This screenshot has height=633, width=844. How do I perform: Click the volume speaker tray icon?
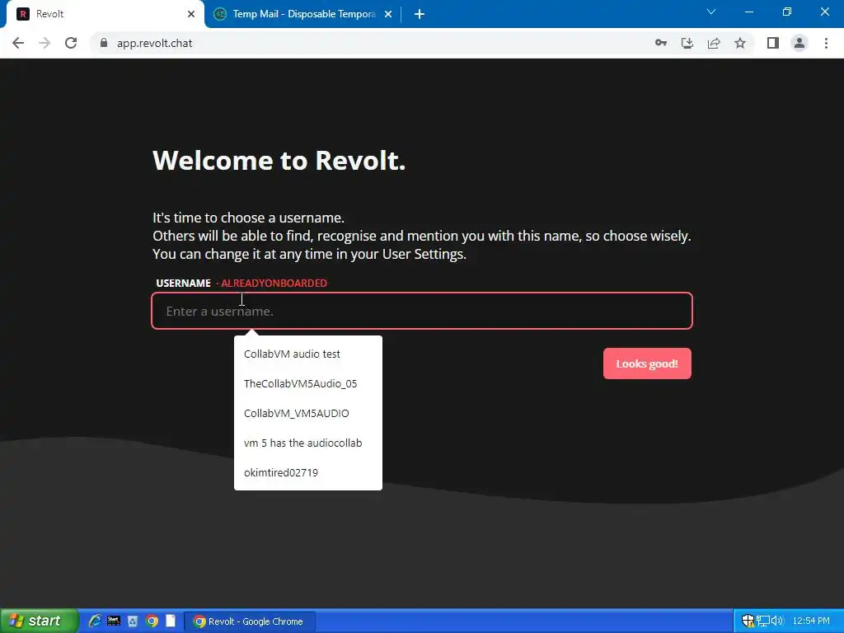(776, 621)
